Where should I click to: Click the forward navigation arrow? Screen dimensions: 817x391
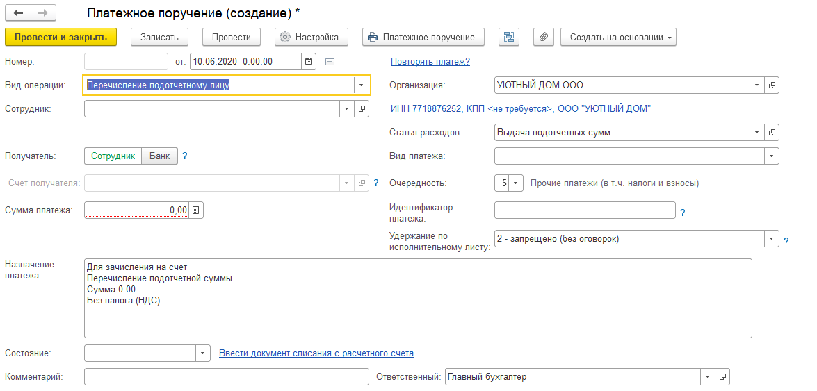(x=44, y=11)
